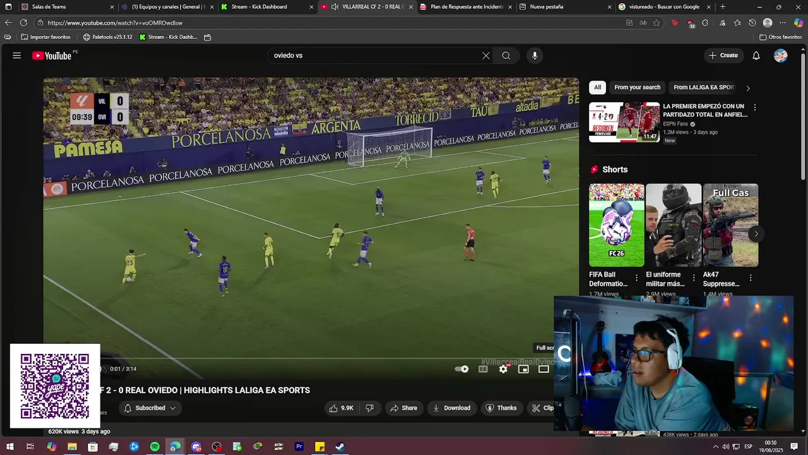Switch to vistureado Google search tab
The image size is (808, 455).
tap(663, 7)
